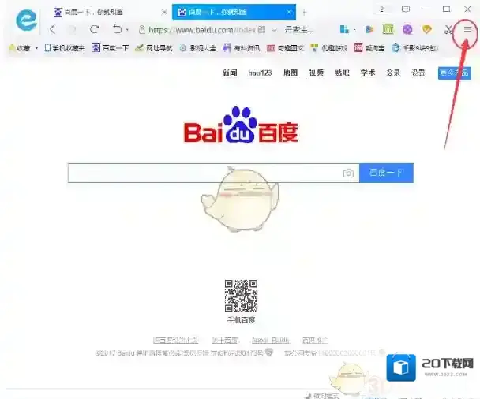Click the green square extension icon
The height and width of the screenshot is (399, 480).
(388, 29)
